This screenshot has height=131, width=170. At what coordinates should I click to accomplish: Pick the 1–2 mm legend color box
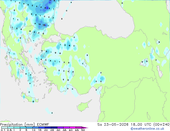coord(17,128)
